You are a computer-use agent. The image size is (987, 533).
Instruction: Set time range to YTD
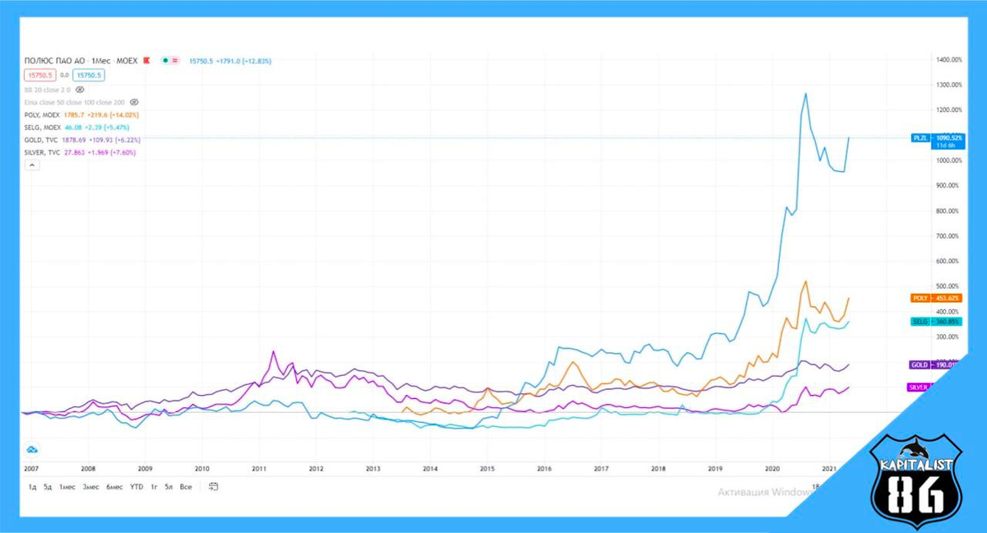tap(137, 487)
